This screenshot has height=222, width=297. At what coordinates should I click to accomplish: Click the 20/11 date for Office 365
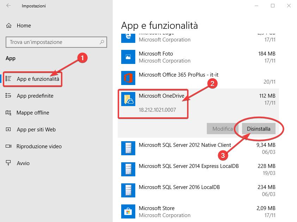(270, 82)
